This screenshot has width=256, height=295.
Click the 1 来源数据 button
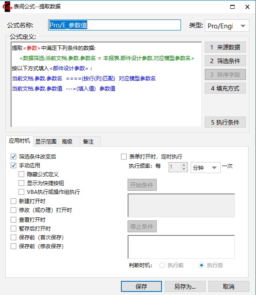click(x=225, y=47)
